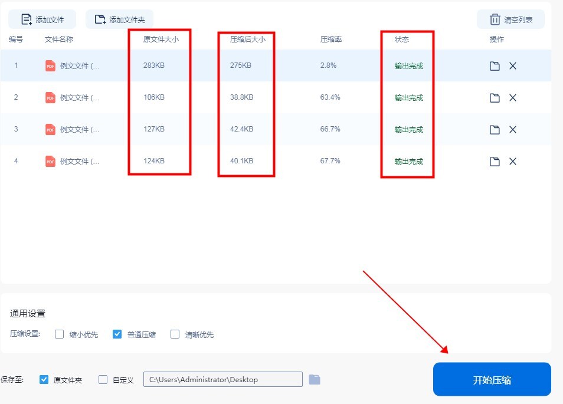The image size is (563, 404).
Task: Select the 283KB original size cell
Action: click(154, 65)
